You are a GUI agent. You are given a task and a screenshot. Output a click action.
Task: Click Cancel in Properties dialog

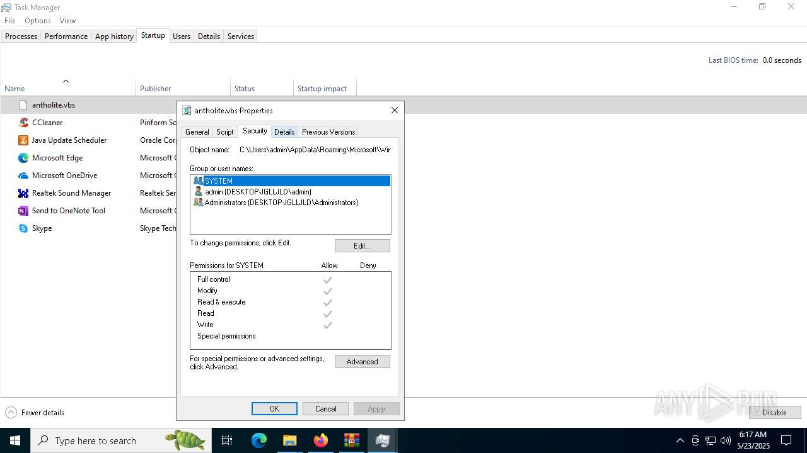coord(326,409)
